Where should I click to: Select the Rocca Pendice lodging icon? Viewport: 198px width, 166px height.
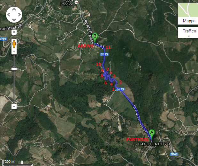[x=76, y=2]
